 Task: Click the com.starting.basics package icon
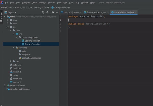(x=20, y=37)
